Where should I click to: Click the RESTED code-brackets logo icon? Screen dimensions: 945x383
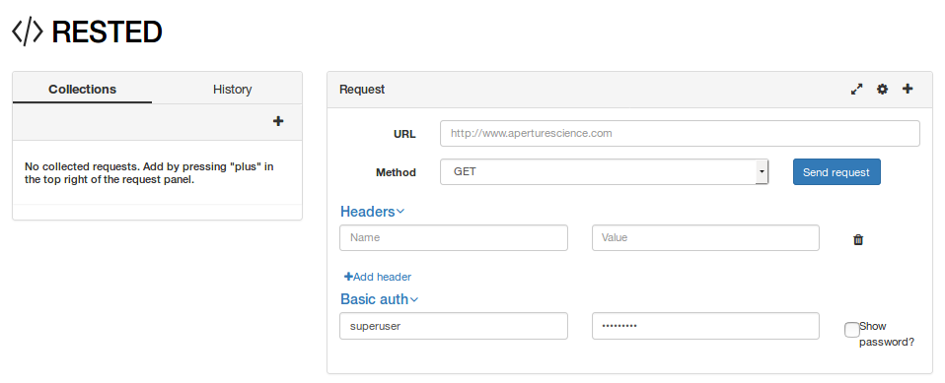(x=28, y=32)
